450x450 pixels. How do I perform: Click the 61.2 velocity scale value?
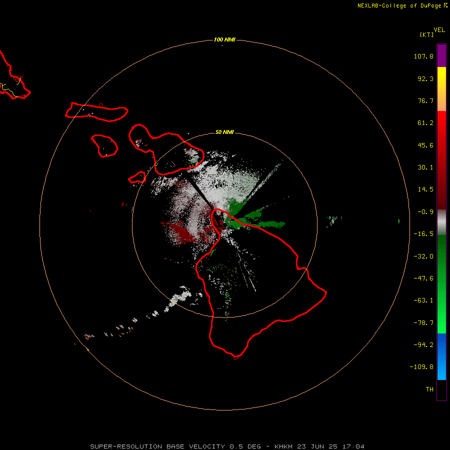click(x=425, y=123)
